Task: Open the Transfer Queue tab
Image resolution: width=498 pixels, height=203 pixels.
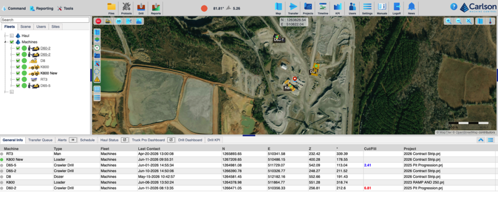Action: pos(40,140)
